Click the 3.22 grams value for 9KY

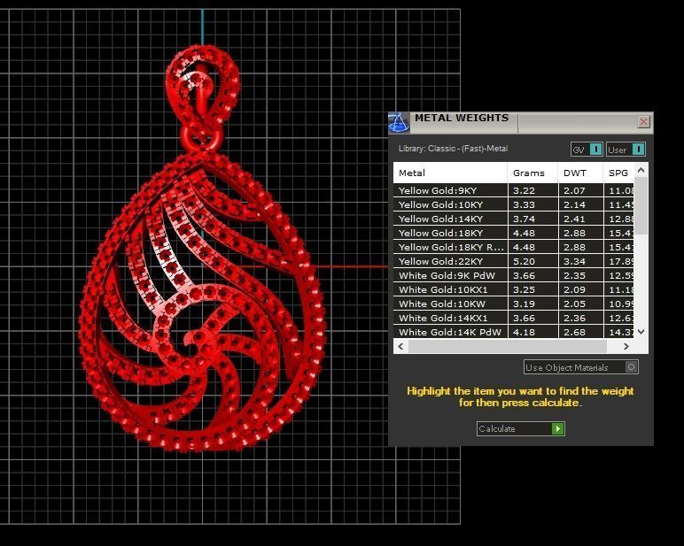coord(524,190)
